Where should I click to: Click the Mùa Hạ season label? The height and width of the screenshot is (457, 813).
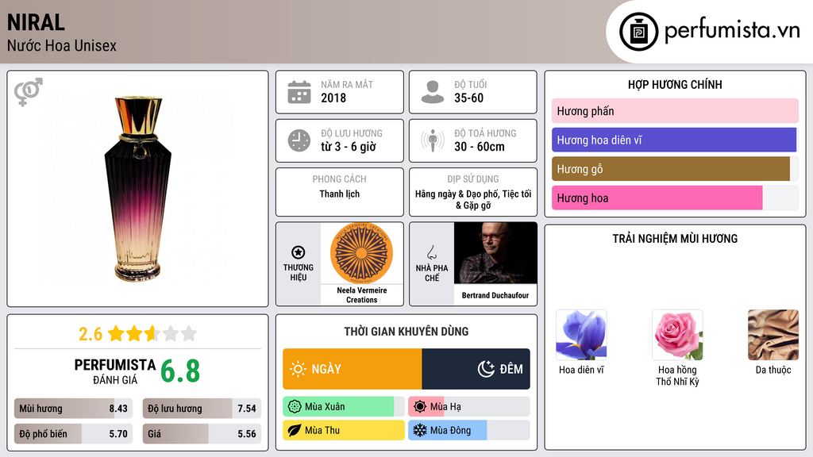coord(445,407)
